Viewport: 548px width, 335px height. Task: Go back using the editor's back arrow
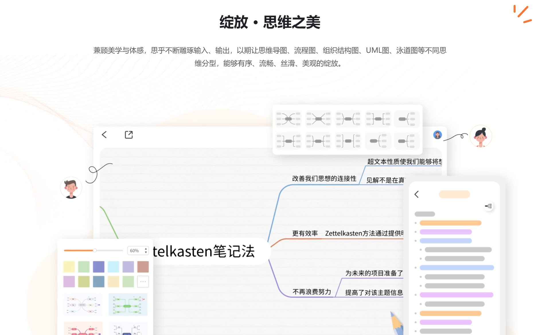104,135
